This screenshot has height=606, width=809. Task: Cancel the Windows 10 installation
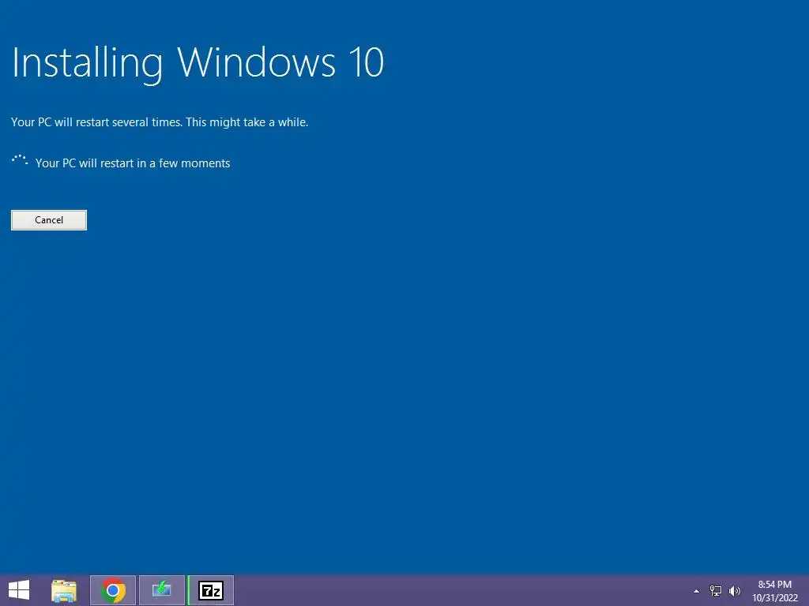[x=49, y=220]
